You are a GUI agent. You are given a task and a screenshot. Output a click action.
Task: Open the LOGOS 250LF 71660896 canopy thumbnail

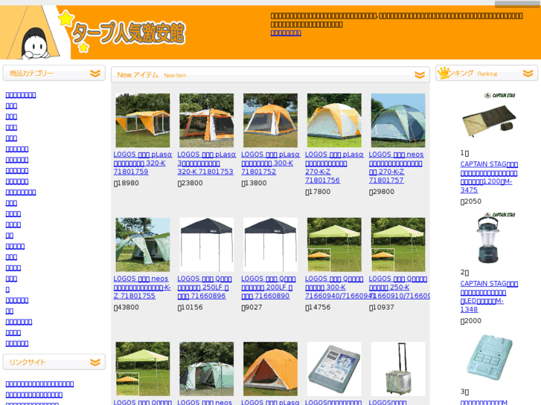point(207,244)
